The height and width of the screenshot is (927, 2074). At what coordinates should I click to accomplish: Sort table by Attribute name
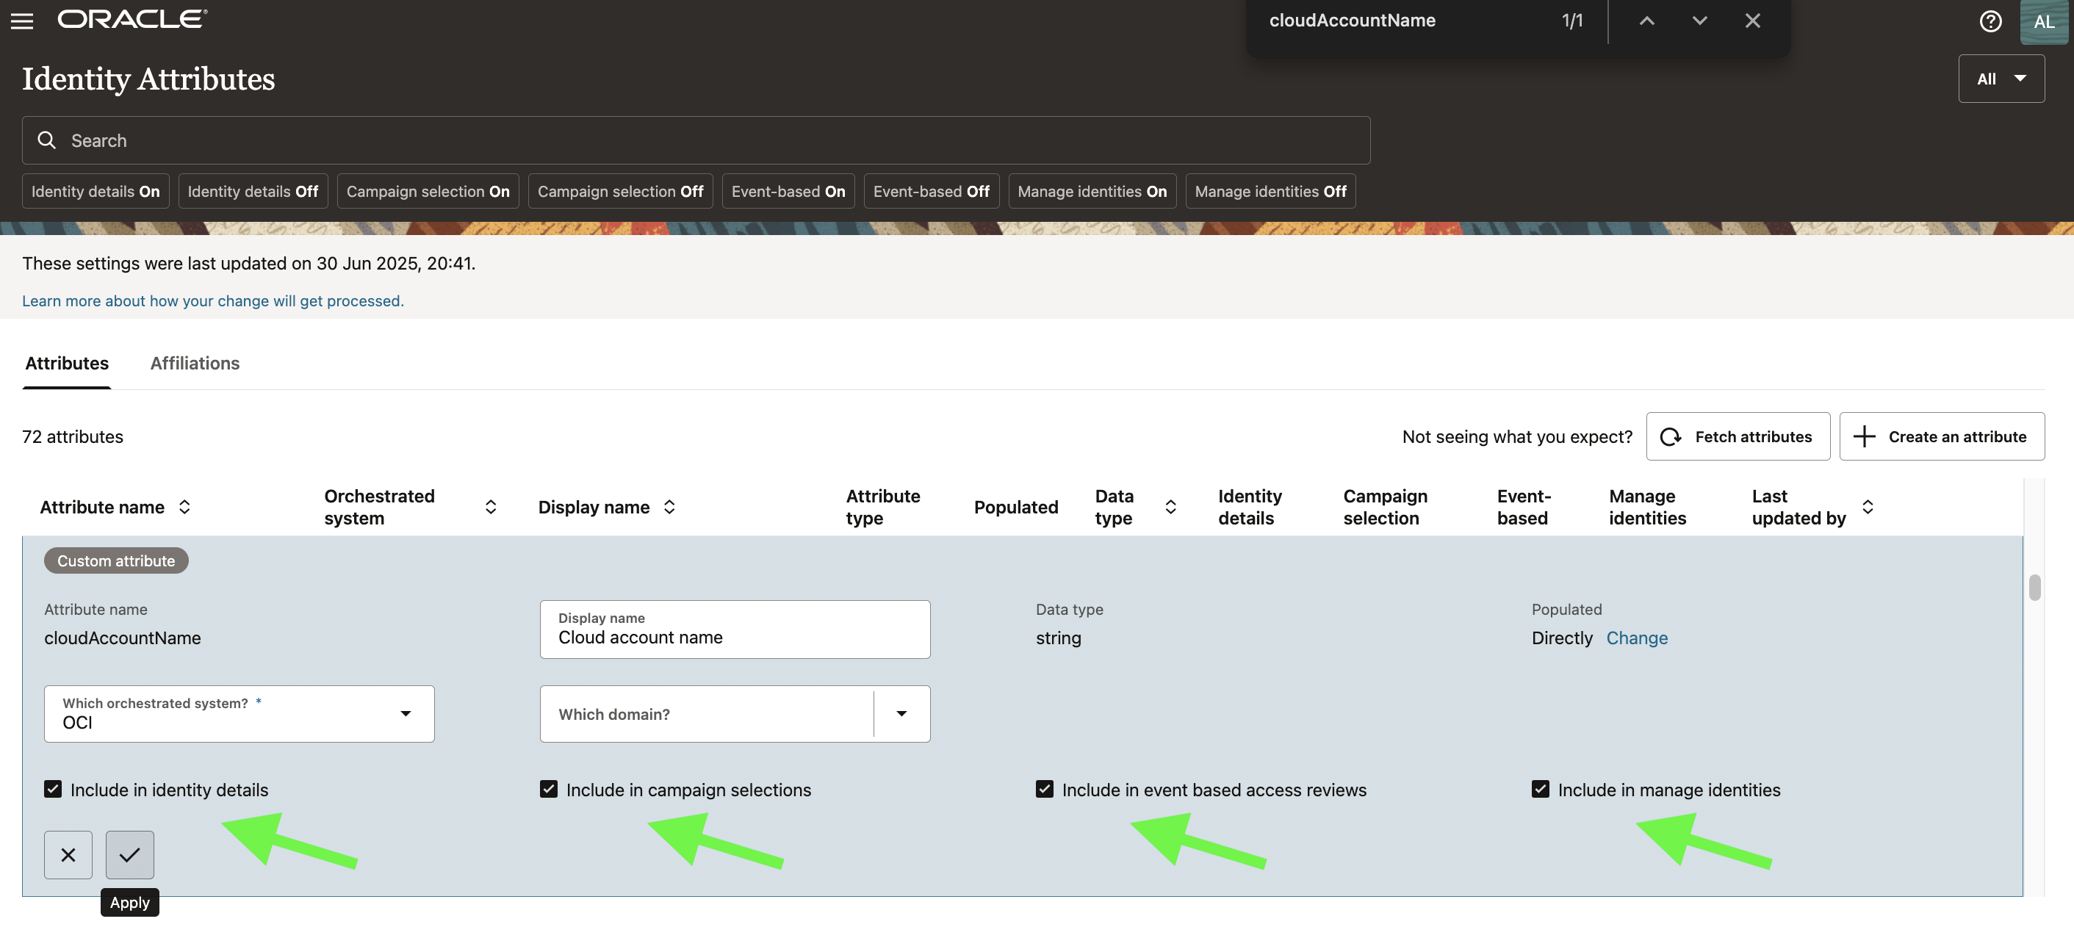[x=184, y=507]
